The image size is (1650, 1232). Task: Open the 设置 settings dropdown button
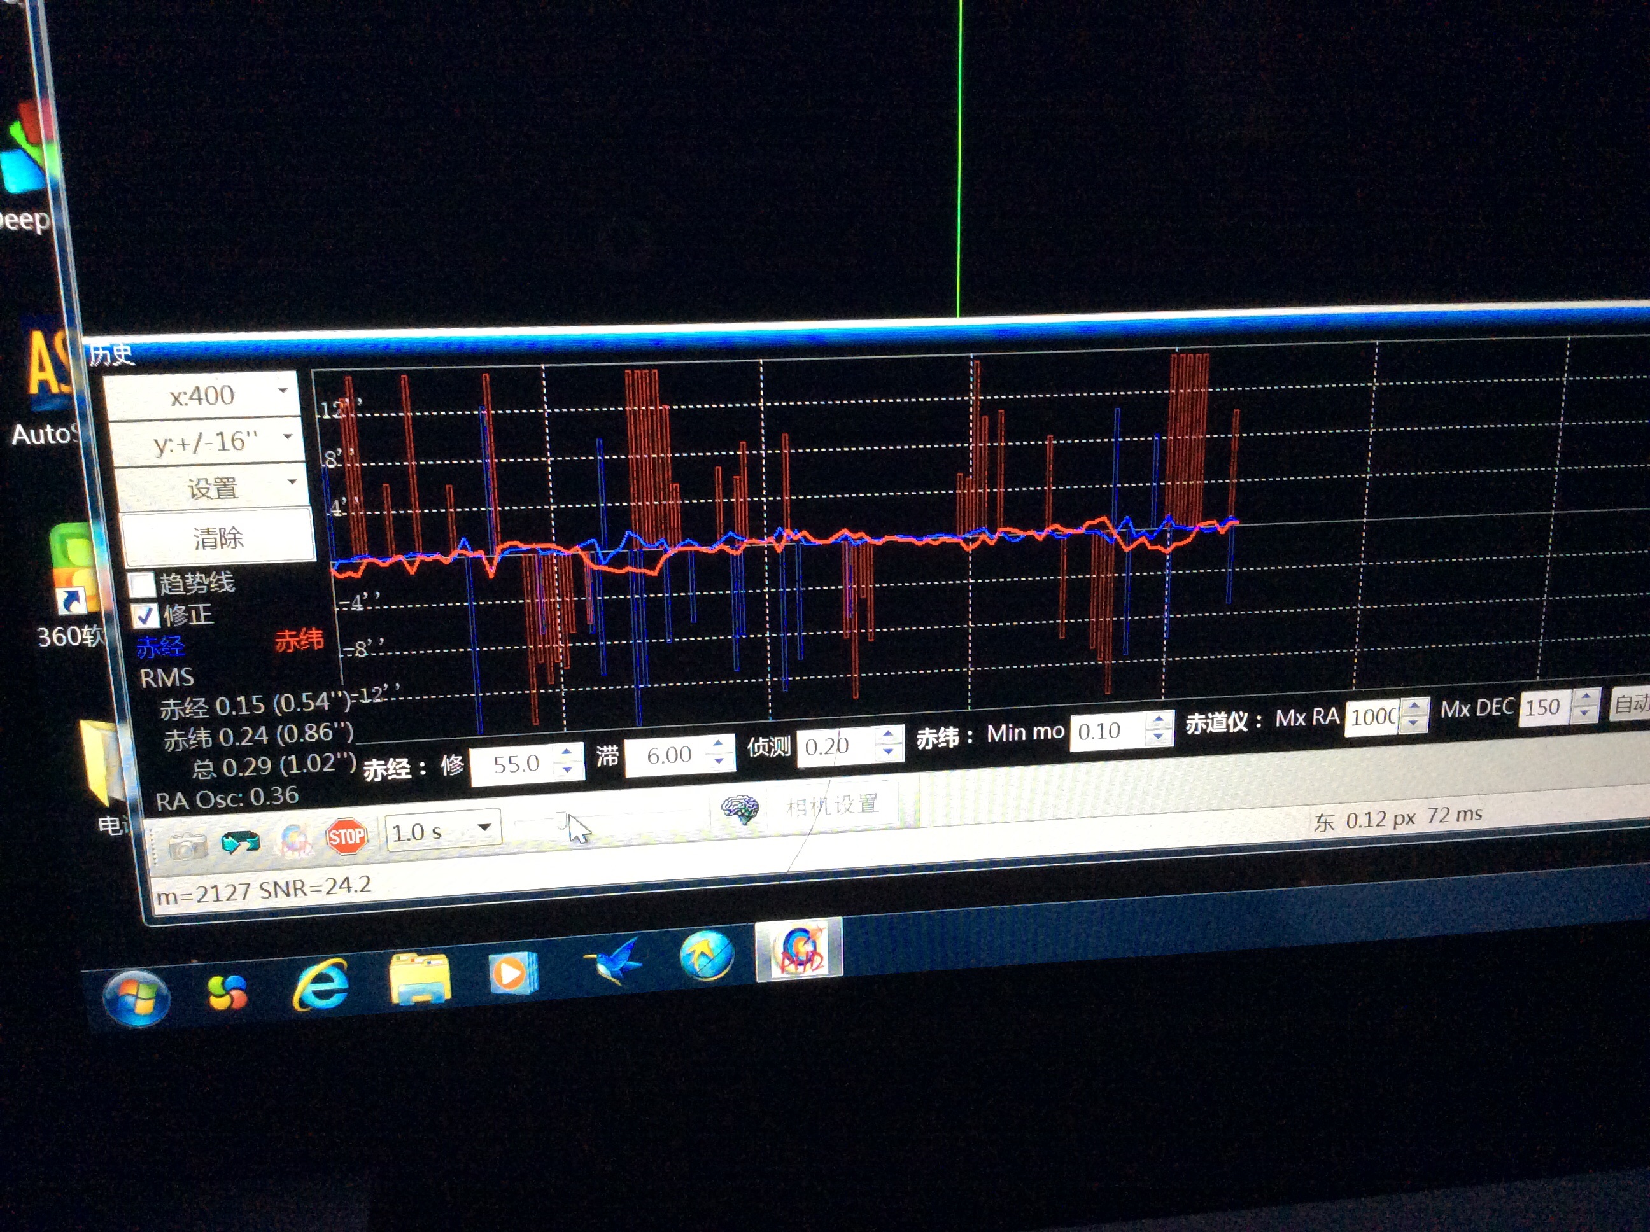(x=212, y=487)
